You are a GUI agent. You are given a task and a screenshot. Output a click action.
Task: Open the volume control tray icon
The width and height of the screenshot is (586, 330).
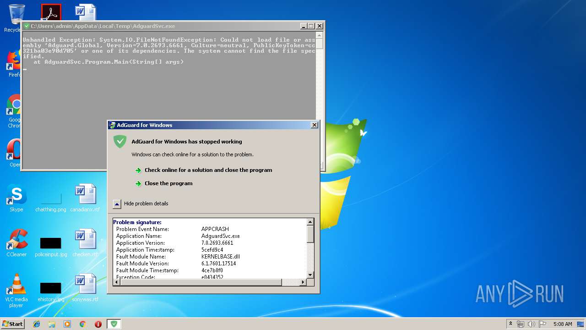532,324
